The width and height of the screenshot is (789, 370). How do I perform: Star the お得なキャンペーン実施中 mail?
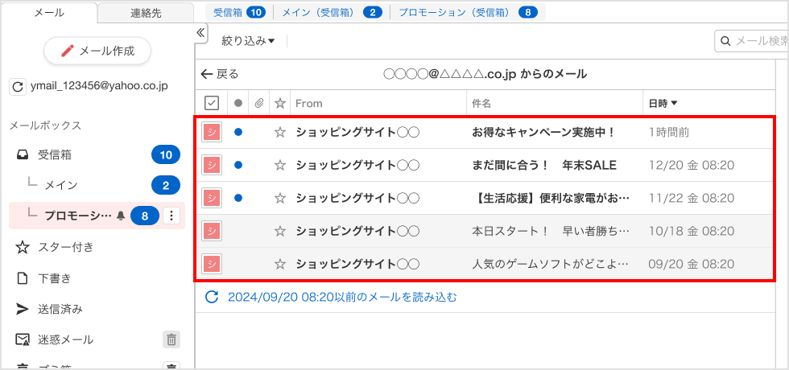[280, 132]
